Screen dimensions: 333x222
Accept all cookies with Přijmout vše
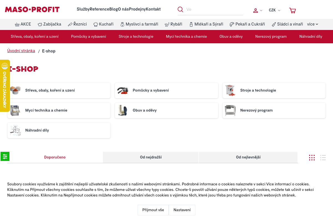153,210
